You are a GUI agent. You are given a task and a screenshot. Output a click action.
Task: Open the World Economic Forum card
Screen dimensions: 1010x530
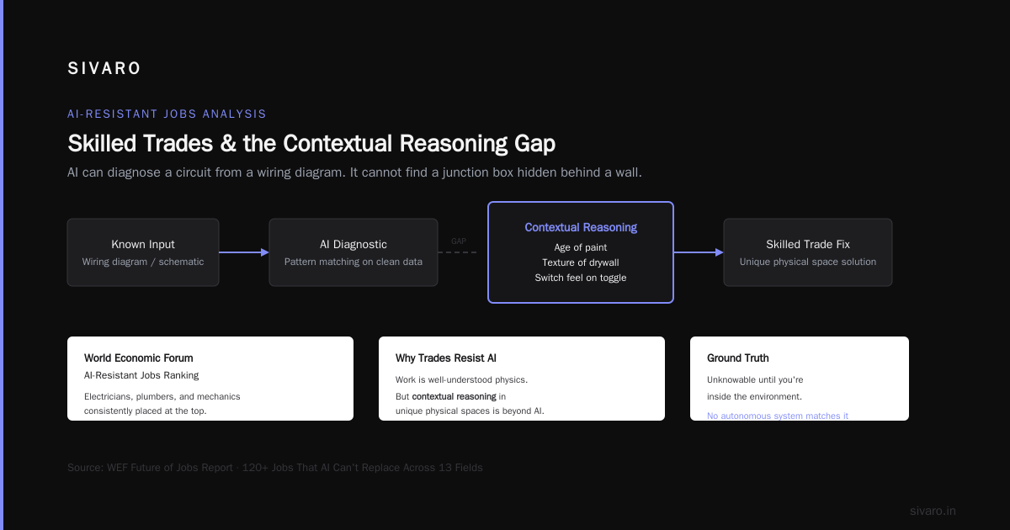tap(210, 379)
